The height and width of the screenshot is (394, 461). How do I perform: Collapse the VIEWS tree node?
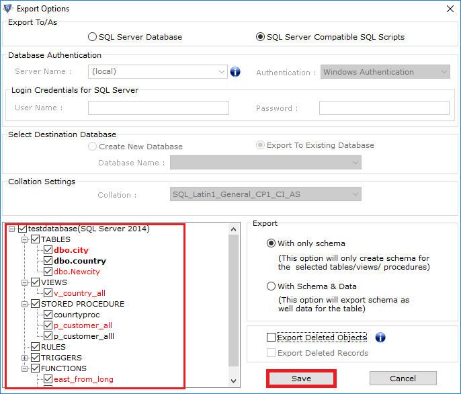tap(24, 283)
